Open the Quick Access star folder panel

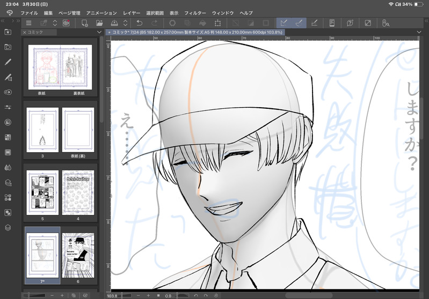coord(8,32)
